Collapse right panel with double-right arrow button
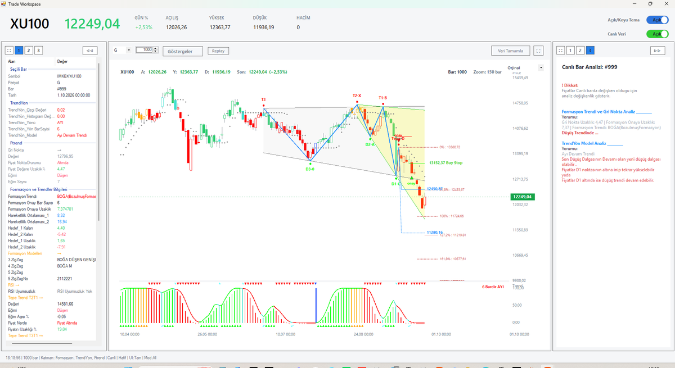Viewport: 675px width, 368px height. [x=657, y=51]
